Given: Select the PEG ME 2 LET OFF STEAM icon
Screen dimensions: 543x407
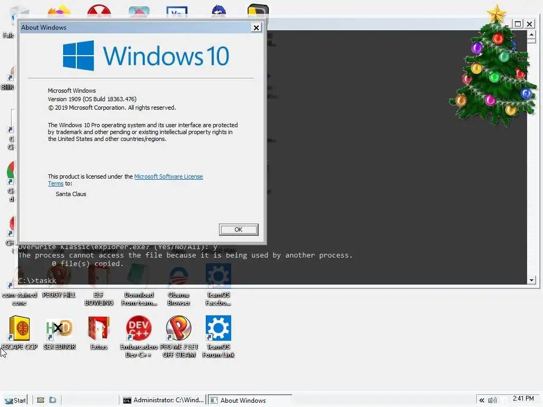Looking at the screenshot, I should click(x=179, y=337).
